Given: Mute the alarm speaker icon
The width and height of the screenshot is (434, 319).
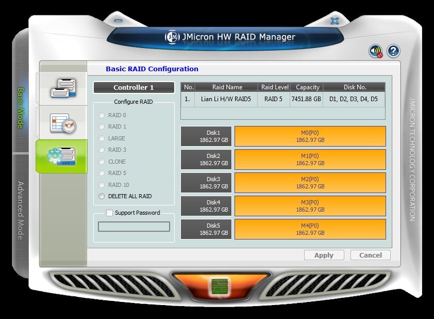Looking at the screenshot, I should coord(376,51).
